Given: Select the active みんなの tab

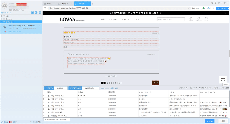Looking at the screenshot, I should click(x=82, y=4).
